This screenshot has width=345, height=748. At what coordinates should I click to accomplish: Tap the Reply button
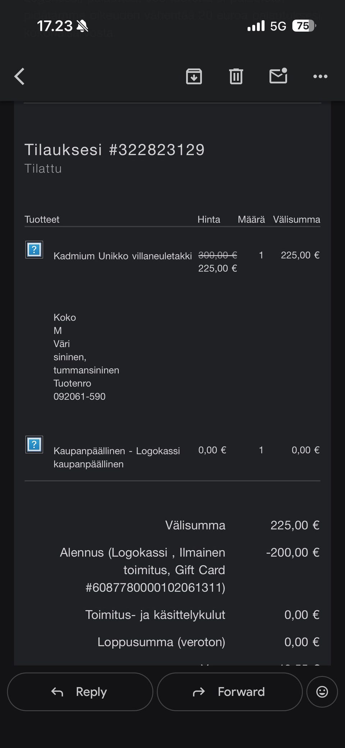click(80, 692)
